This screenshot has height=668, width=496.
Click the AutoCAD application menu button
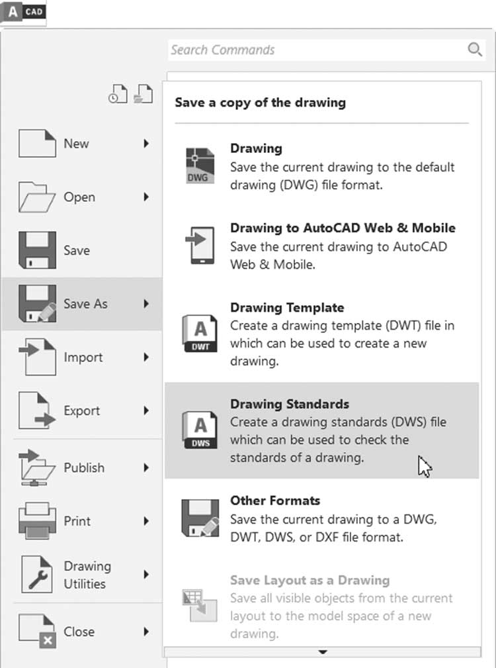[23, 12]
